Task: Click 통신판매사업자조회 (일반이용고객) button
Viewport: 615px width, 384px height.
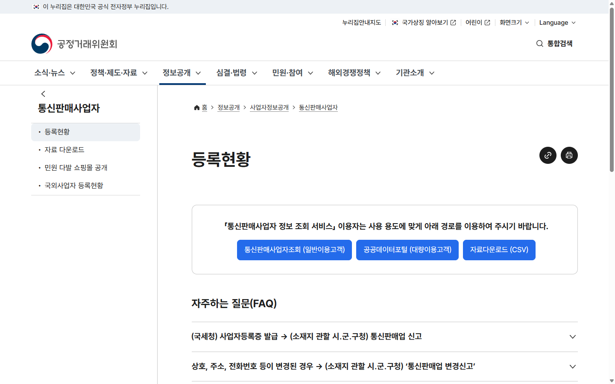Action: [x=294, y=250]
